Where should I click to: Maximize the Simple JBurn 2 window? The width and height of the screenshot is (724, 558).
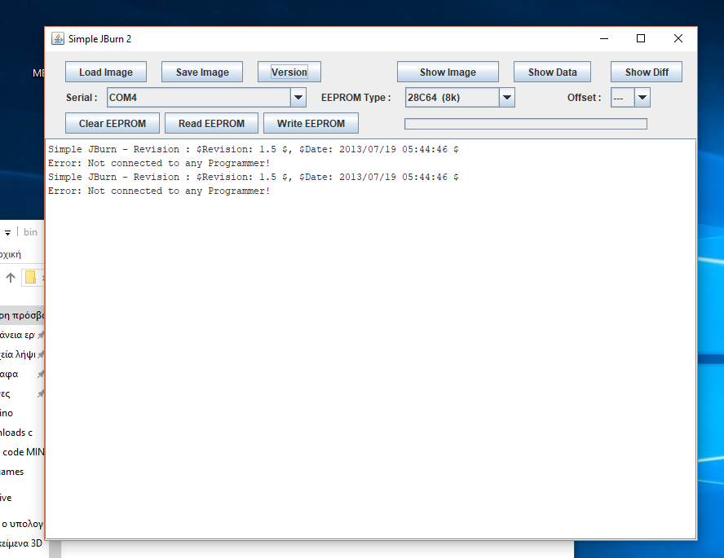pos(641,38)
